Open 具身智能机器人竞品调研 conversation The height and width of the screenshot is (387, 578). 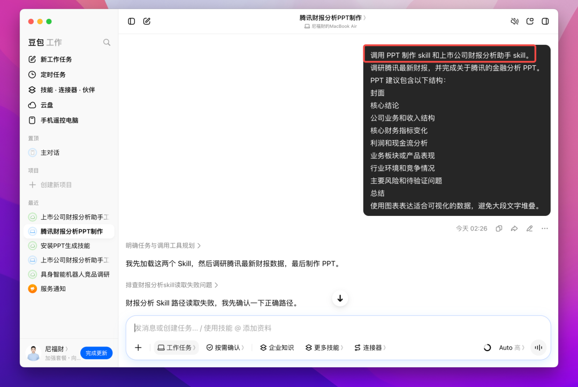[69, 274]
